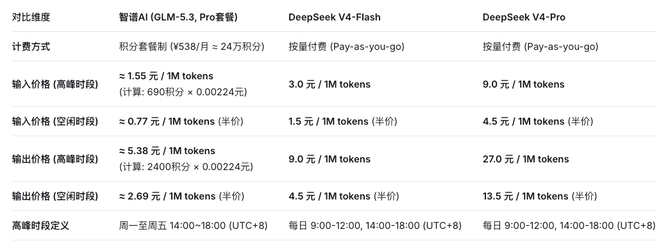Click the ≈ 0.77 元 half-price cell
The height and width of the screenshot is (243, 661).
click(181, 121)
